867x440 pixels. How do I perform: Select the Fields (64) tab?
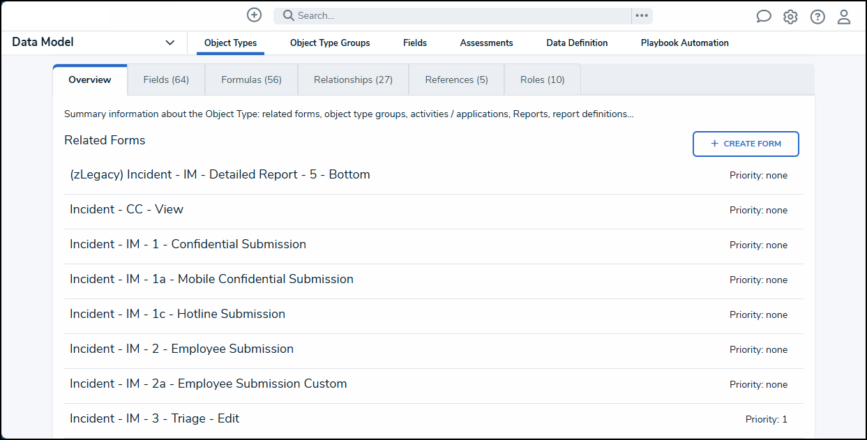(165, 79)
